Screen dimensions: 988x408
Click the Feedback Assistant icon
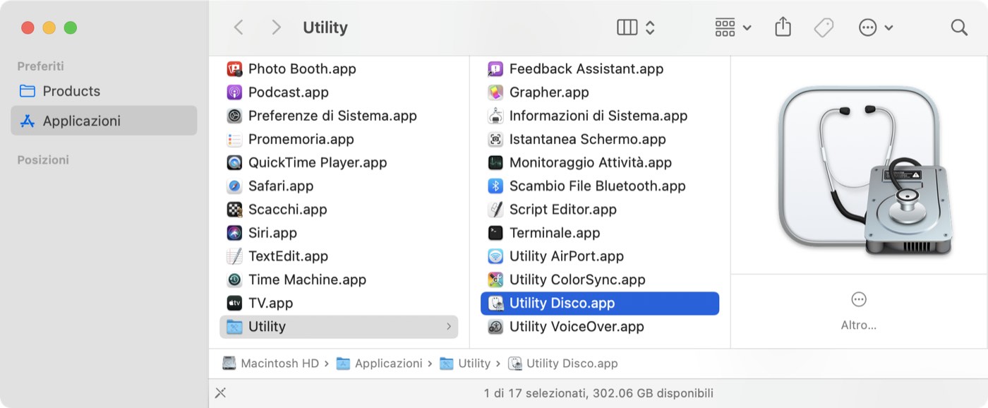pos(495,69)
